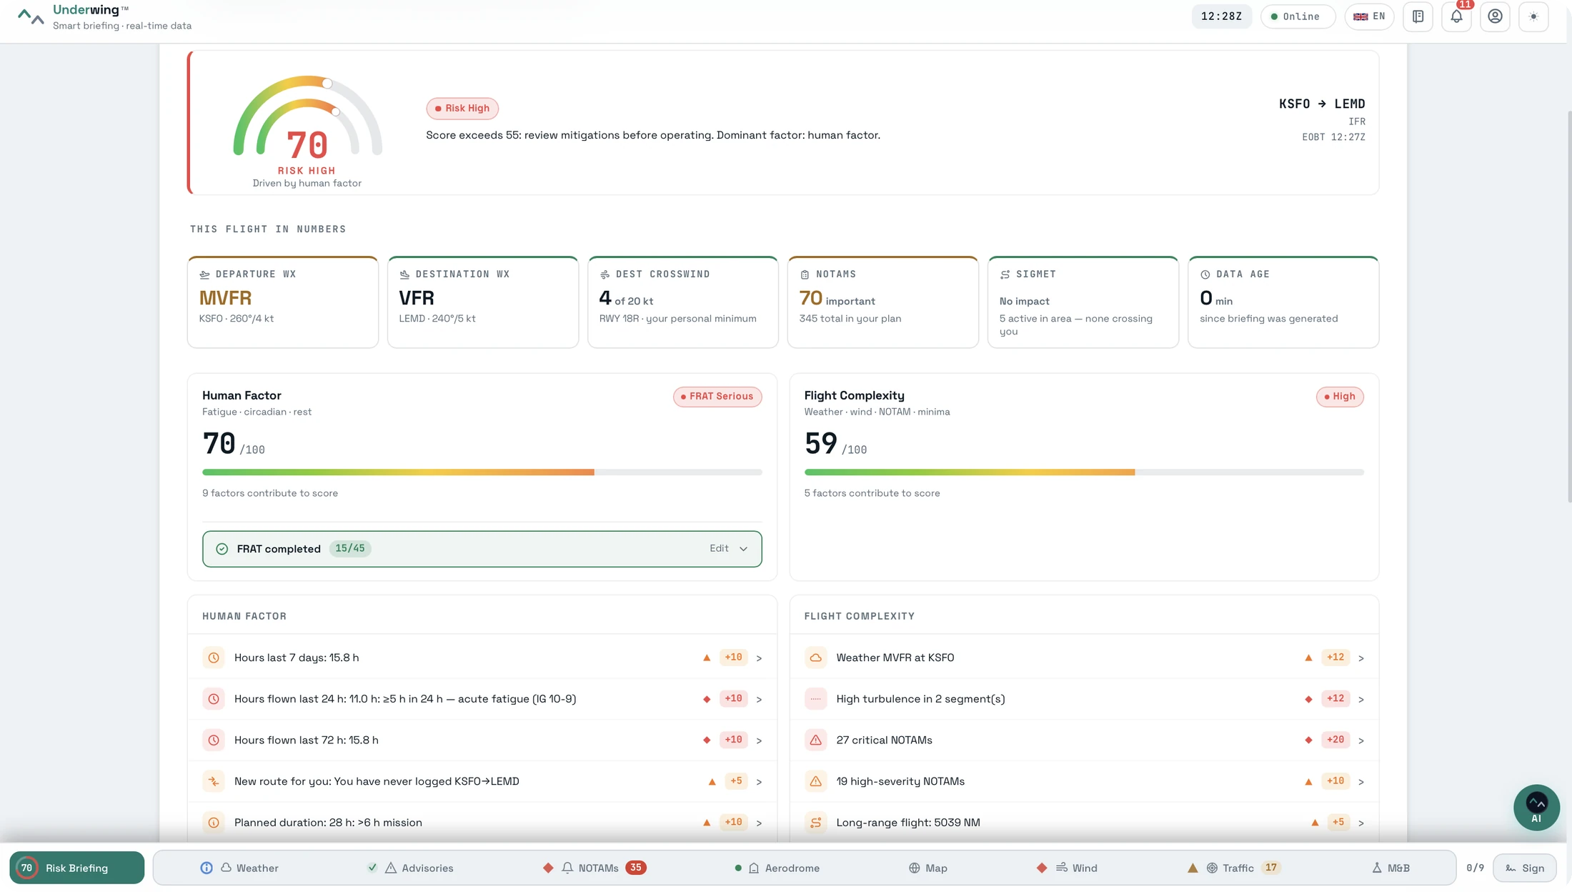Open the Wind tab
This screenshot has width=1572, height=892.
pos(1067,868)
